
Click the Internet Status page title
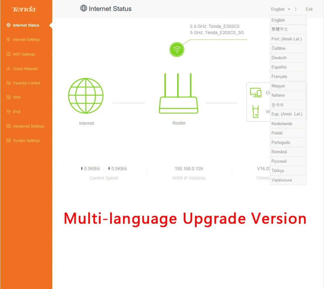coord(110,9)
